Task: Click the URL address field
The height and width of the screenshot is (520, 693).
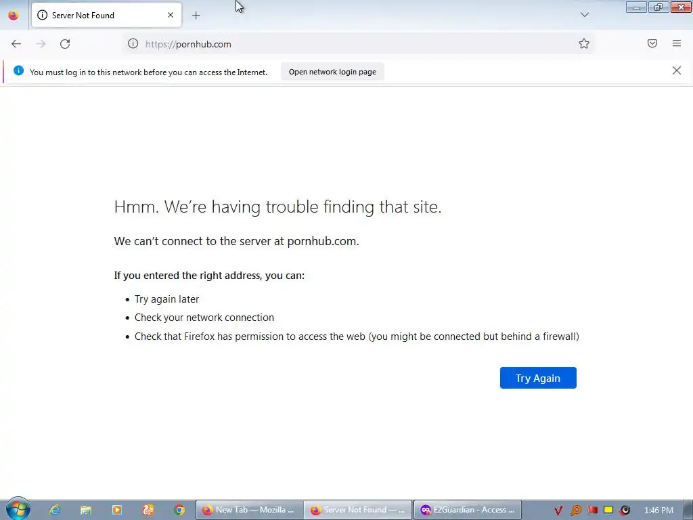Action: click(358, 44)
